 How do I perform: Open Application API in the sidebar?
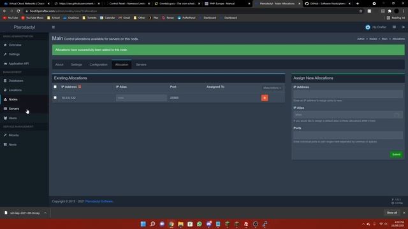click(18, 64)
